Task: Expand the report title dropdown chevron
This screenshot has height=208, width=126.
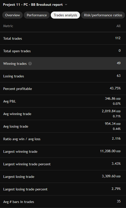Action: click(66, 5)
